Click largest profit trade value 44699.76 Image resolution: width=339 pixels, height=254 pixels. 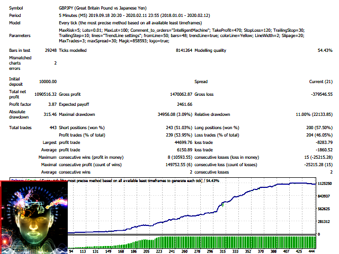183,142
